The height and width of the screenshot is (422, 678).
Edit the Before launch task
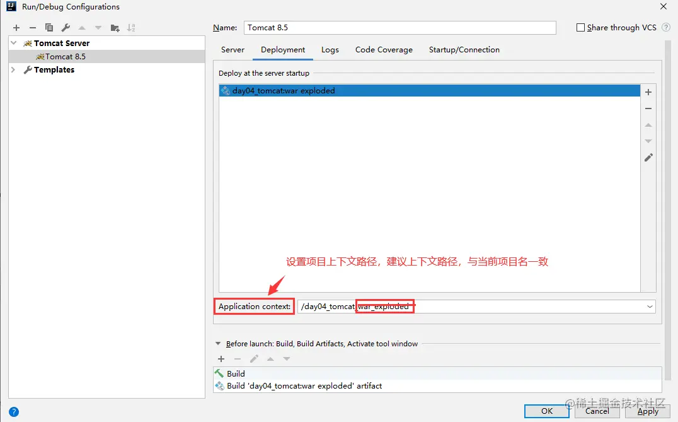coord(255,359)
